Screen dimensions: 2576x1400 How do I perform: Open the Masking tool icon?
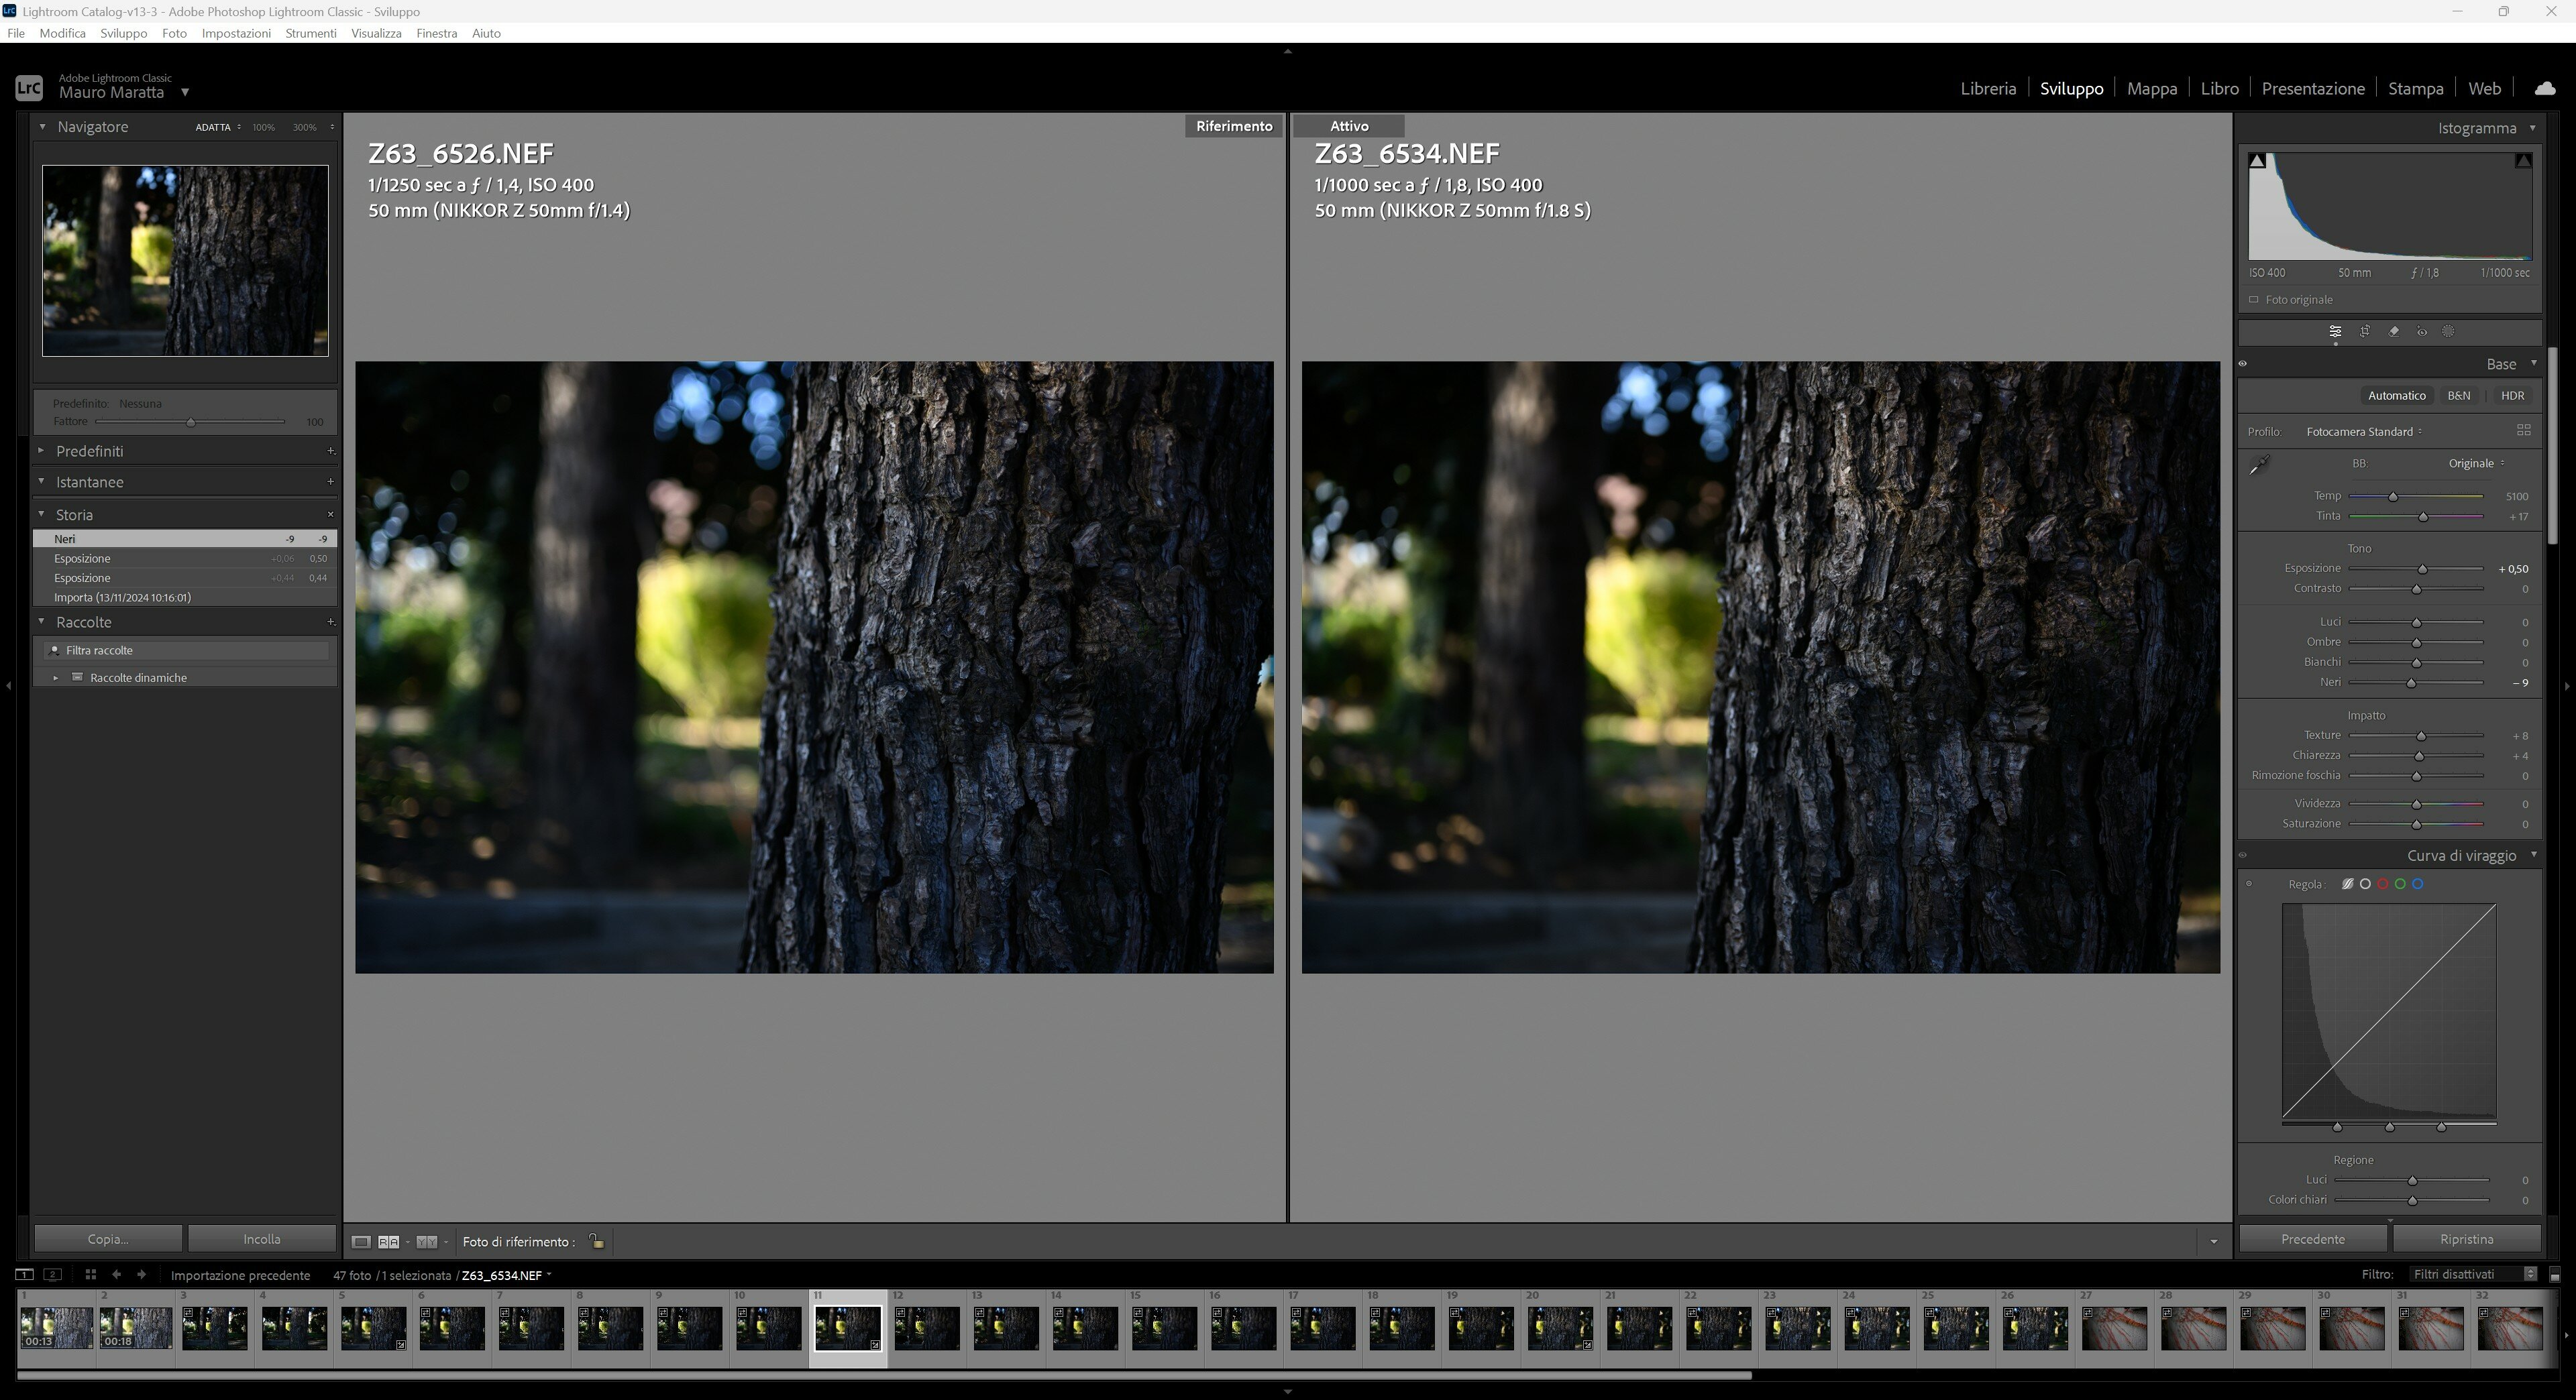(x=2449, y=332)
